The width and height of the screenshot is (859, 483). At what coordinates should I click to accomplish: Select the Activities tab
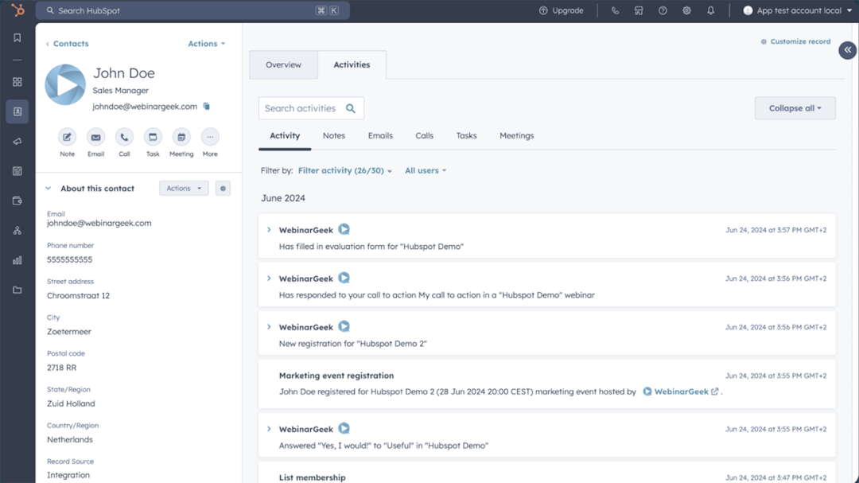[x=352, y=64]
